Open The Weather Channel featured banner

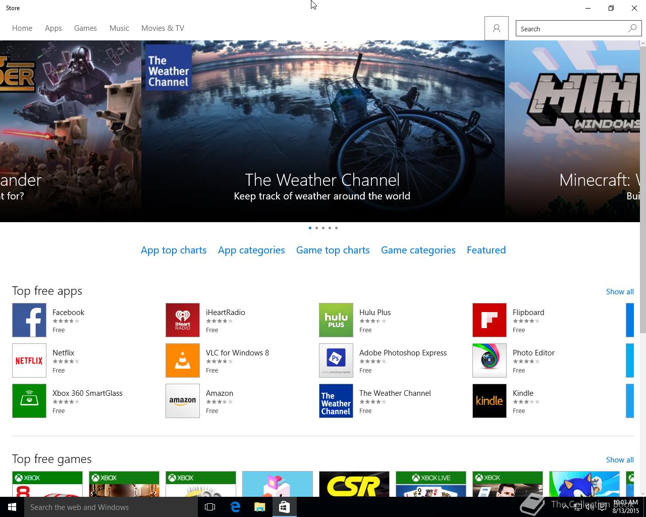(323, 131)
